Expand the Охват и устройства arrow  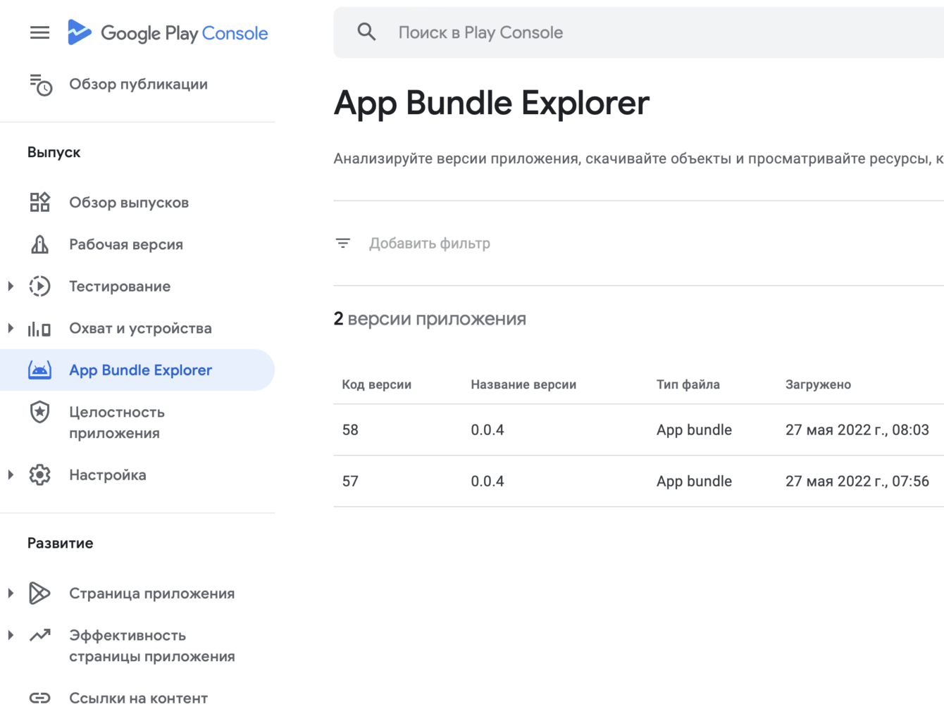(11, 328)
